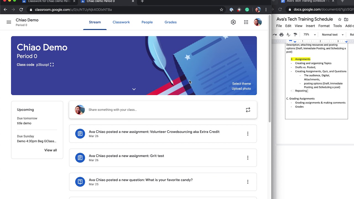Click print icon in Google Docs toolbar

click(281, 35)
